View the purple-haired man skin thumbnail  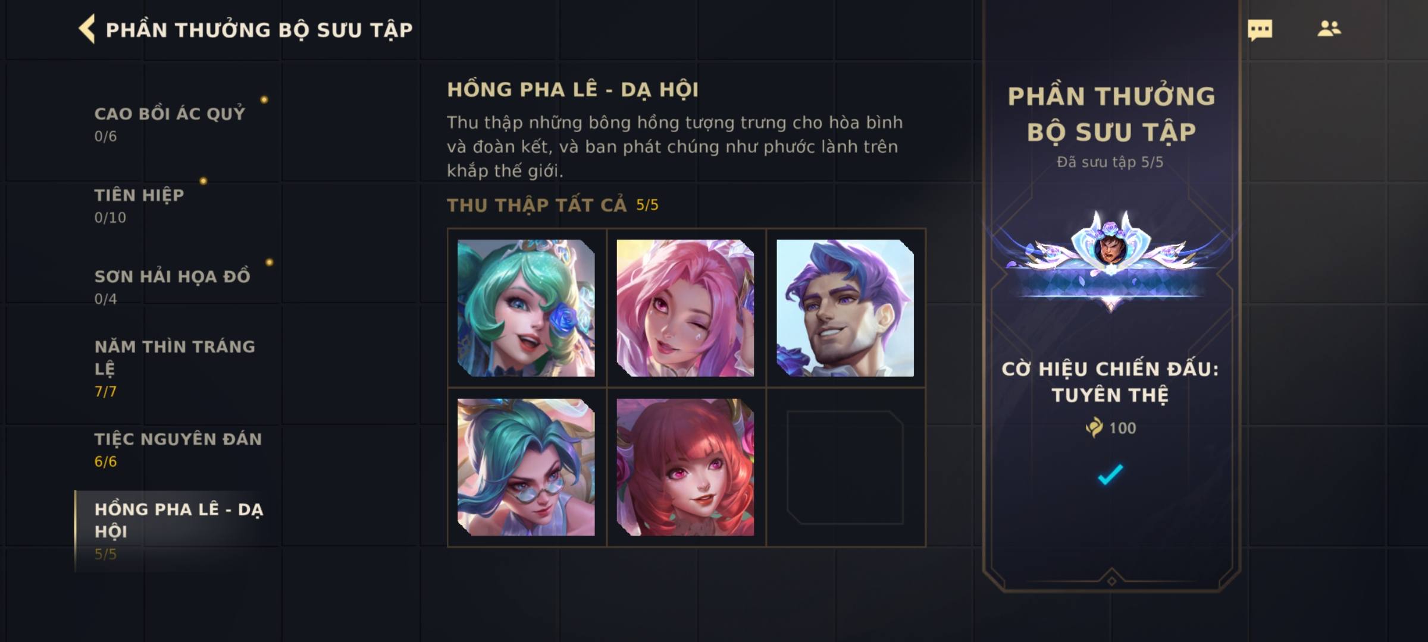[845, 308]
